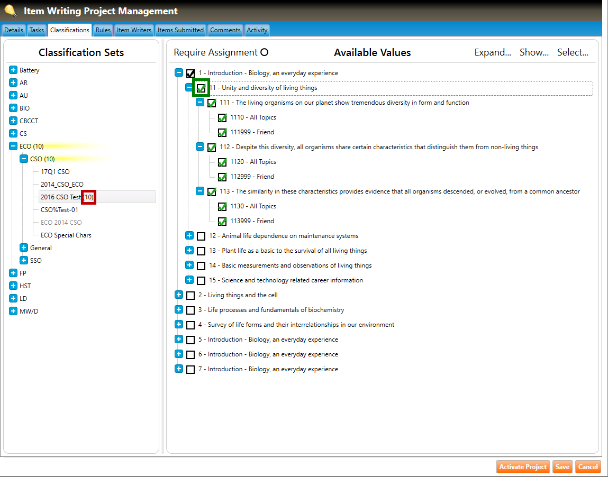Open the Items Submitted tab

point(180,30)
